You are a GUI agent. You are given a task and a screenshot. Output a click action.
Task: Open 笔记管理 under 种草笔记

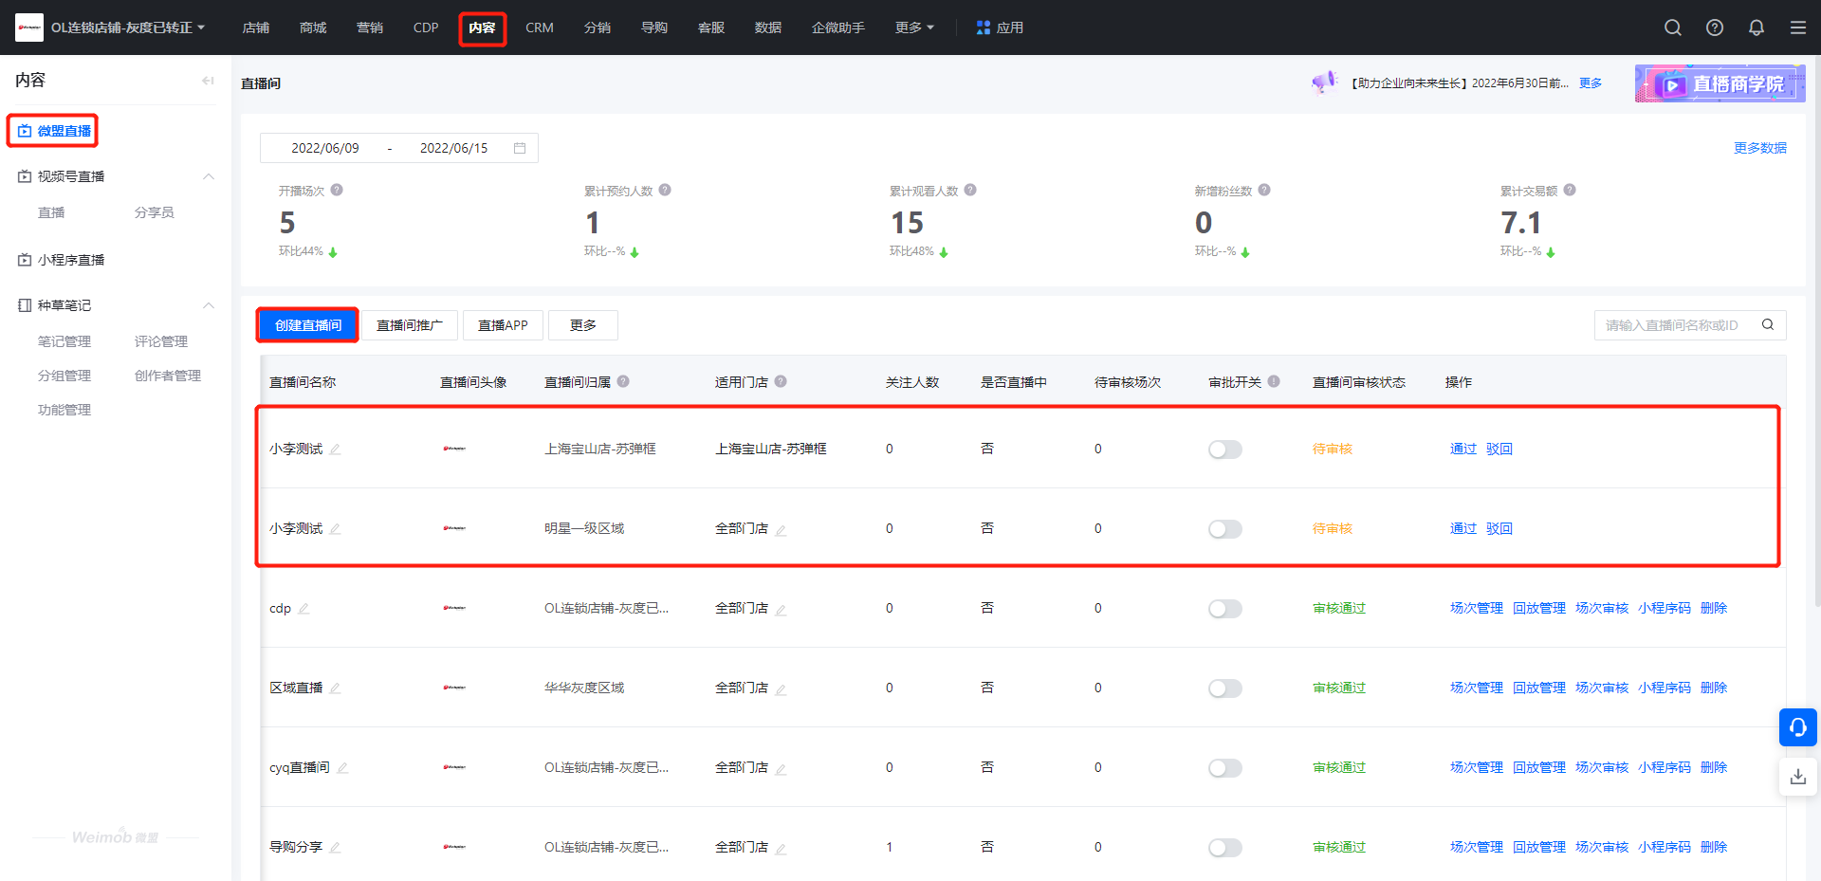[64, 341]
